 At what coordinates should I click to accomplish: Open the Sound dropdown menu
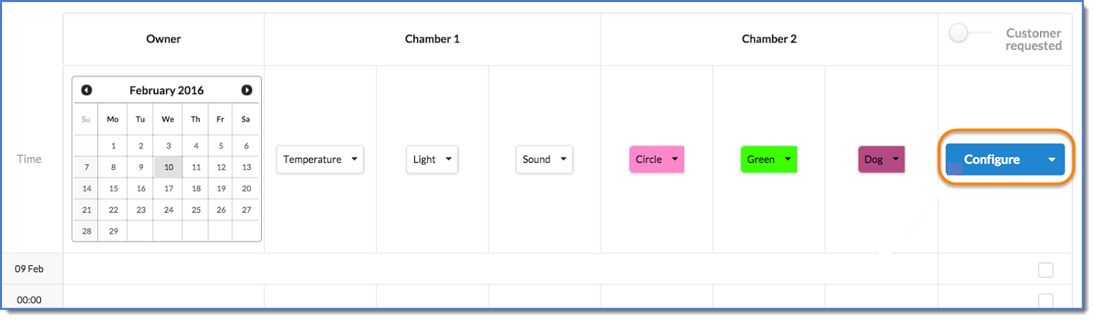[x=544, y=160]
